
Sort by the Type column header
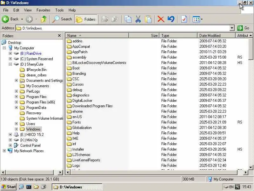(x=178, y=36)
